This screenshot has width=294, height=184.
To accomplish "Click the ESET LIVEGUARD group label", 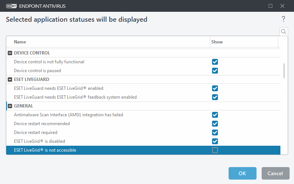I will pyautogui.click(x=32, y=79).
